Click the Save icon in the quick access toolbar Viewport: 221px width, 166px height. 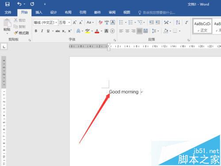coord(8,4)
